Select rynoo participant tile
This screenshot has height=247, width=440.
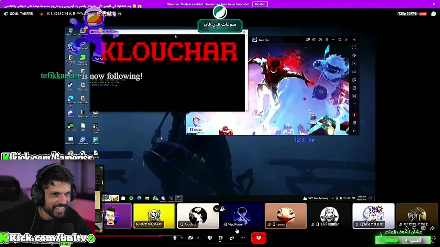285,216
